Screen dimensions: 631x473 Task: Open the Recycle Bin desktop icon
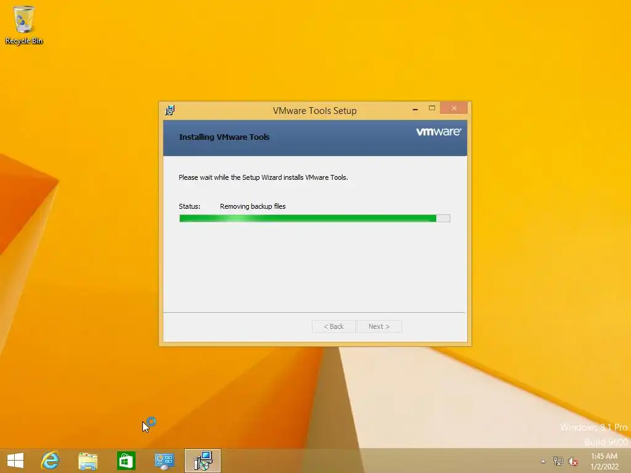tap(24, 25)
